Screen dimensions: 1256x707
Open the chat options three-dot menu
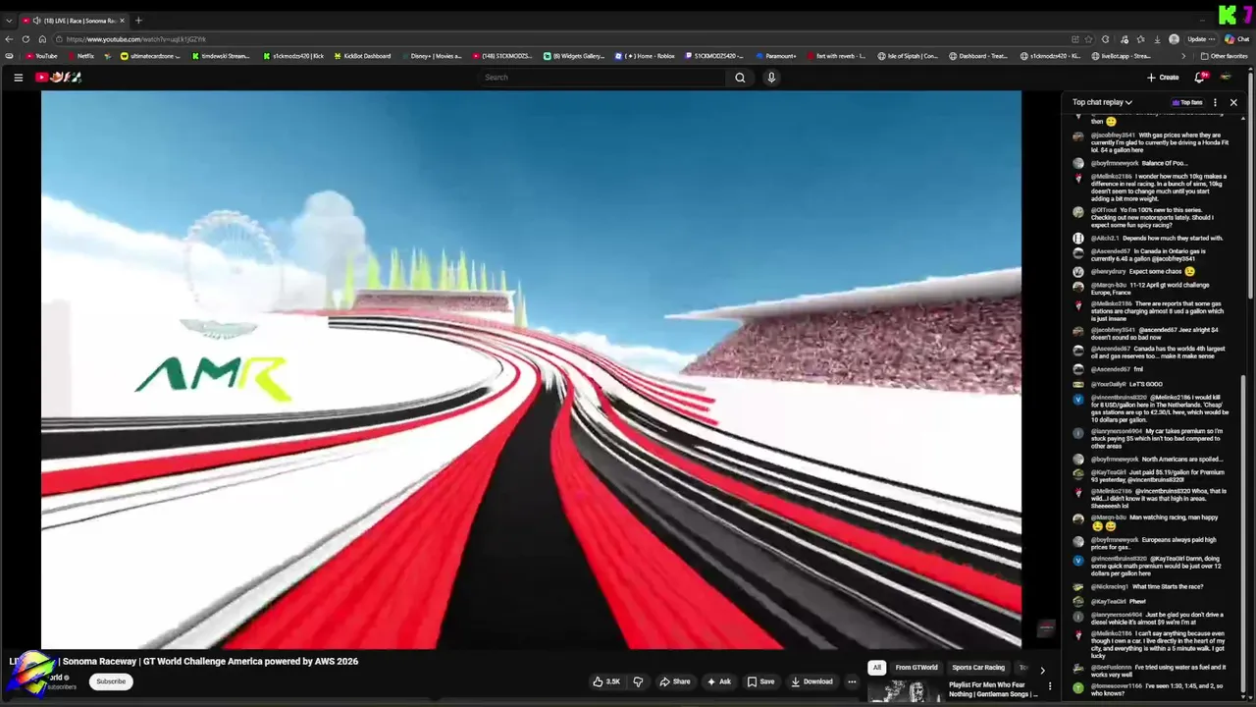pos(1215,102)
